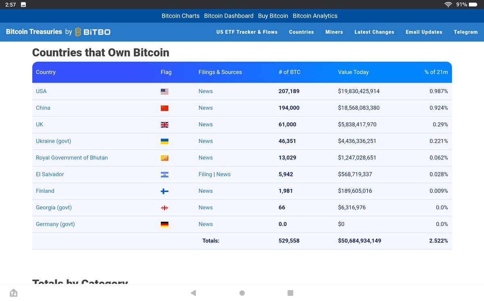Select the 194,000 BTC value
484x302 pixels.
pyautogui.click(x=289, y=108)
